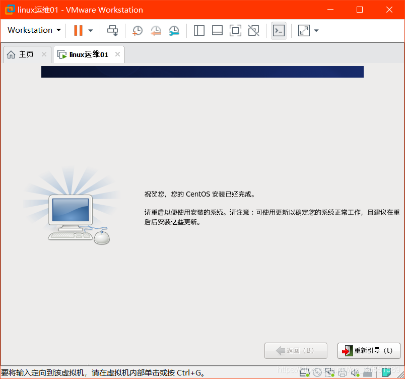
Task: Click the message log note icon
Action: pyautogui.click(x=386, y=372)
